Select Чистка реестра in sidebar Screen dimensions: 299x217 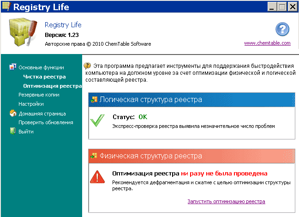coord(44,77)
